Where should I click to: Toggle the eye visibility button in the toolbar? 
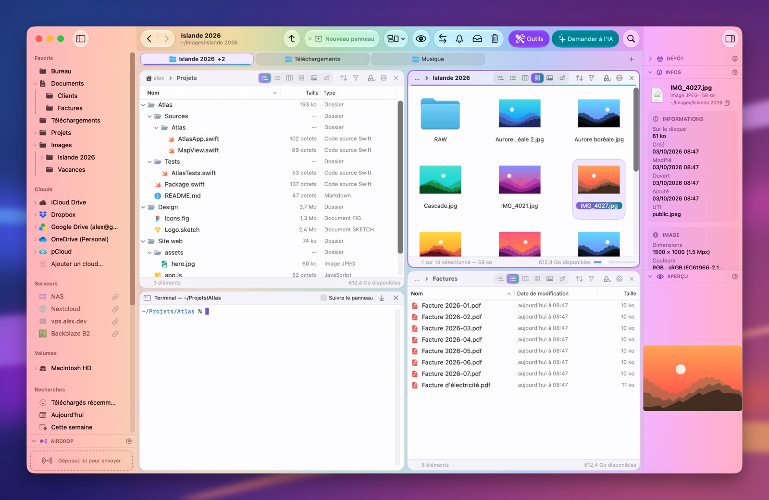421,39
